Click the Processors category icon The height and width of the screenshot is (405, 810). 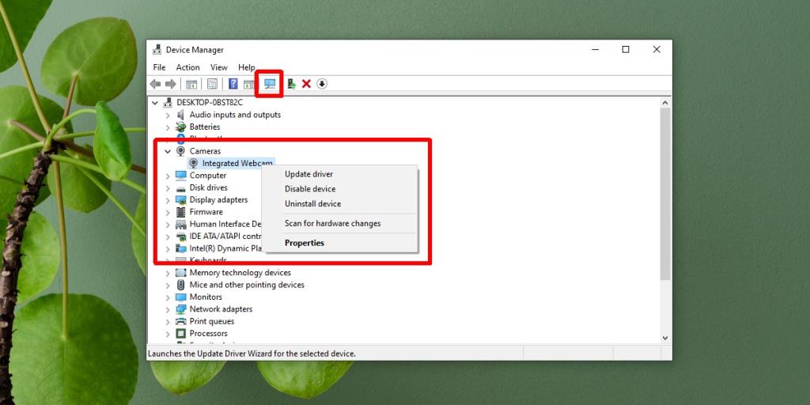pos(181,333)
